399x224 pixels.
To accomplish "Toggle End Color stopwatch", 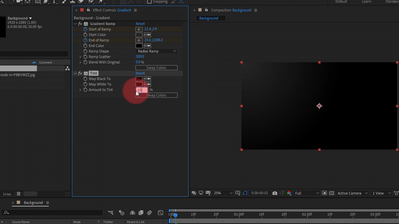I will pyautogui.click(x=85, y=46).
